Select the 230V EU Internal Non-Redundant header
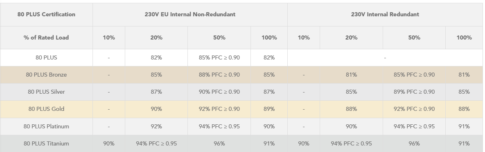Image resolution: width=485 pixels, height=152 pixels. pos(190,14)
